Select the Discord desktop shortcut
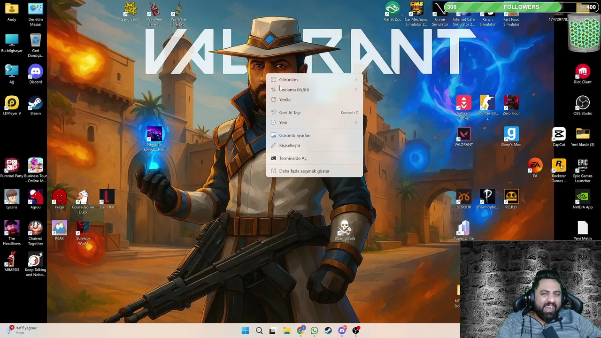 click(x=36, y=74)
